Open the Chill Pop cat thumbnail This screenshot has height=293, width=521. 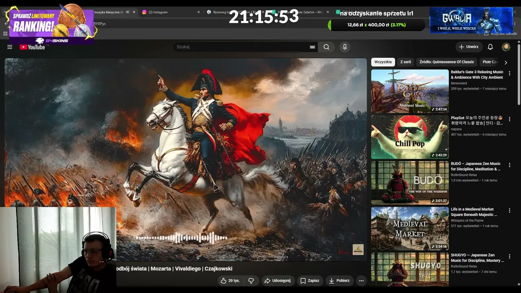click(x=410, y=137)
